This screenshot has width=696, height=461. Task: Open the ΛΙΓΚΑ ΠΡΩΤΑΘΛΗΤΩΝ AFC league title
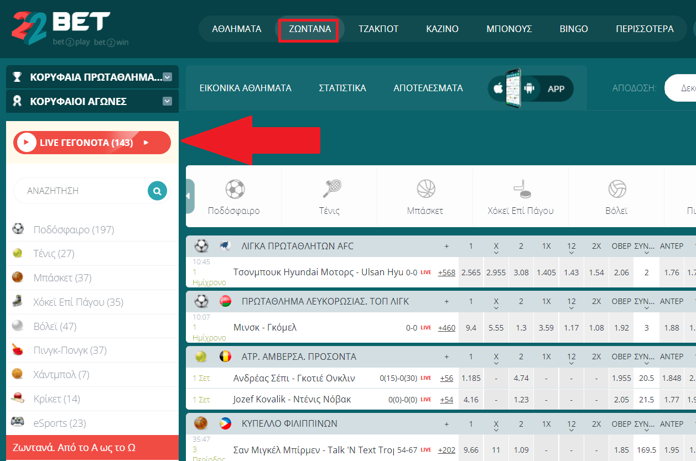(x=298, y=246)
